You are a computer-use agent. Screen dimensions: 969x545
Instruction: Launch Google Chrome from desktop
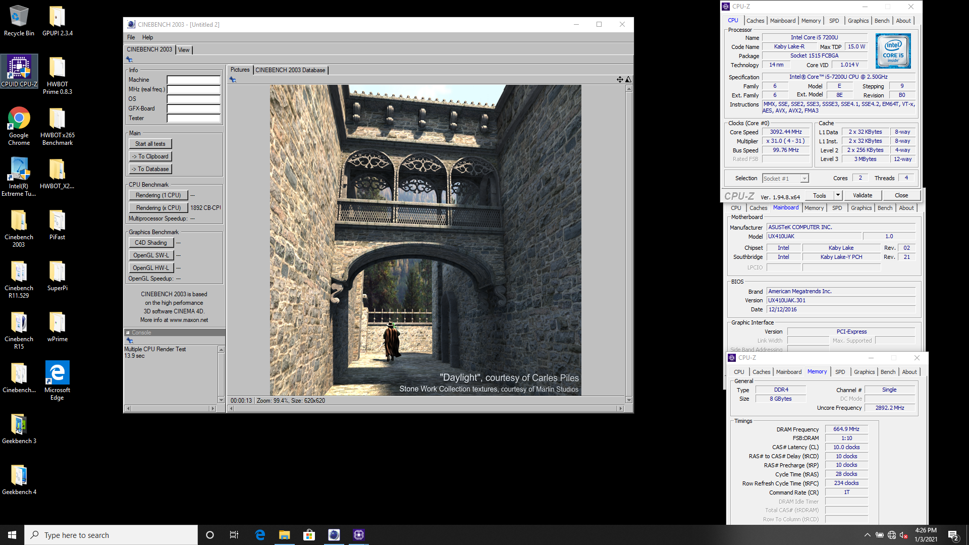[19, 126]
